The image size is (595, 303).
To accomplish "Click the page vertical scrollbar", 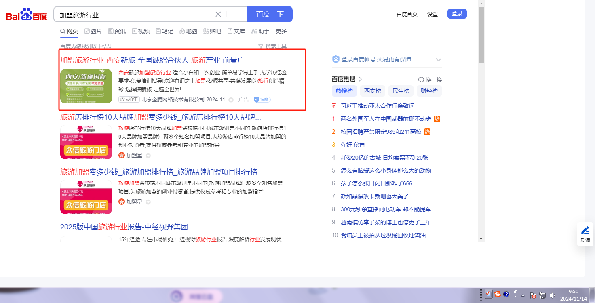I will (481, 121).
